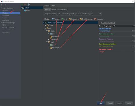Navigate back with the left arrow icon
Screen dimensions: 135x106
(x=2, y=5)
